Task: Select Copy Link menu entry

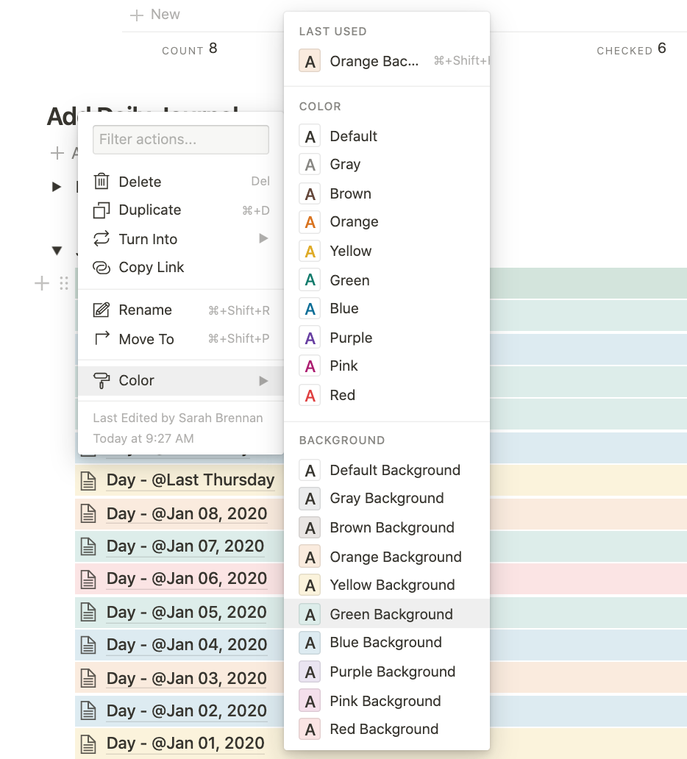Action: tap(181, 267)
